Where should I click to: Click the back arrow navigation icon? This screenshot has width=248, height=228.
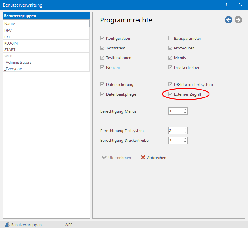point(228,20)
